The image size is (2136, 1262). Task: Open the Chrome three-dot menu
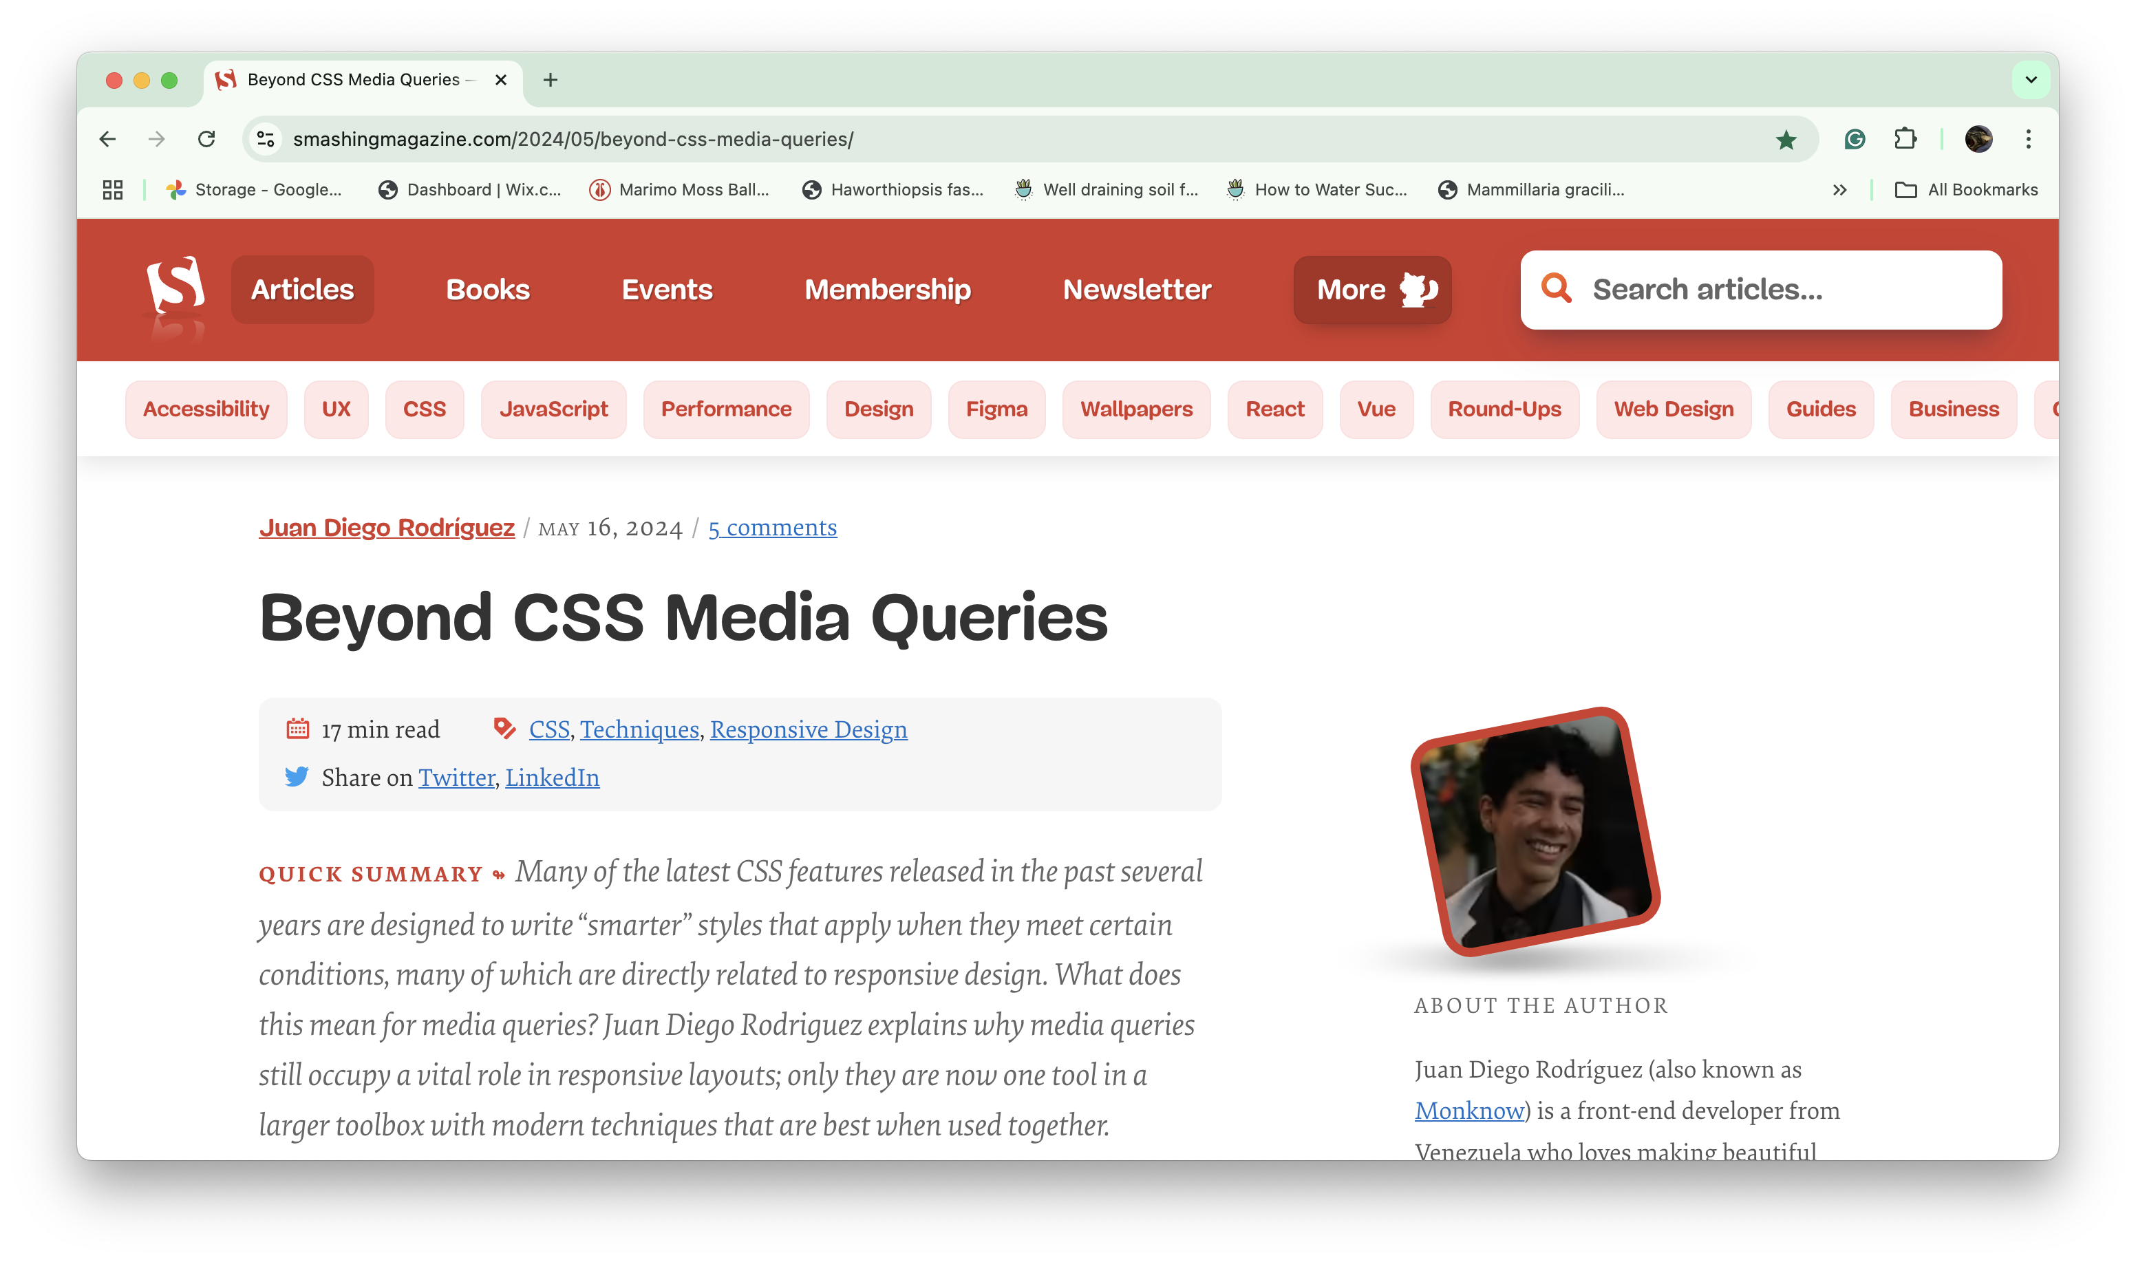pos(2029,138)
